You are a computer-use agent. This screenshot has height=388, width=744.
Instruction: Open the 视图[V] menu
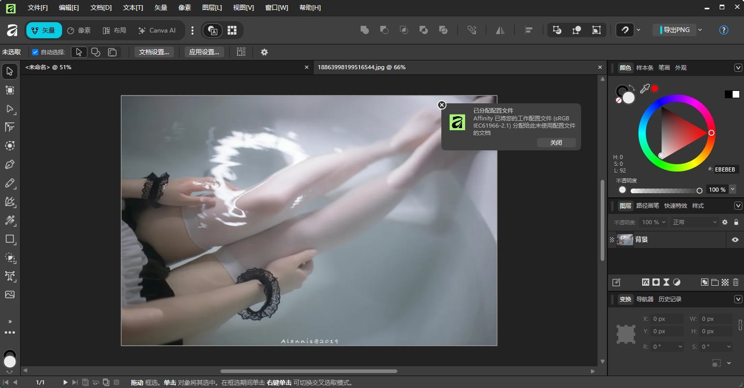pos(244,8)
